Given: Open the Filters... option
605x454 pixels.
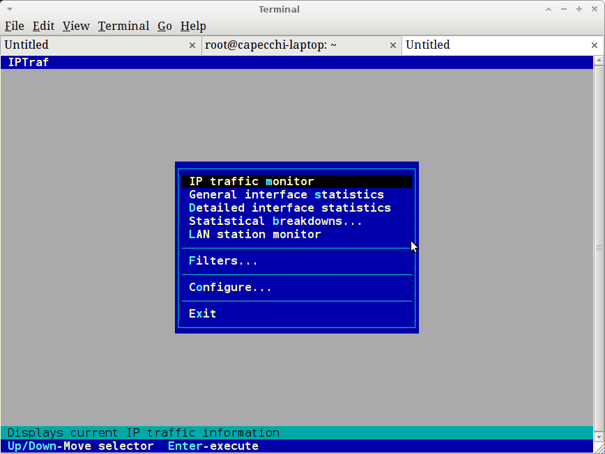Looking at the screenshot, I should click(x=297, y=261).
